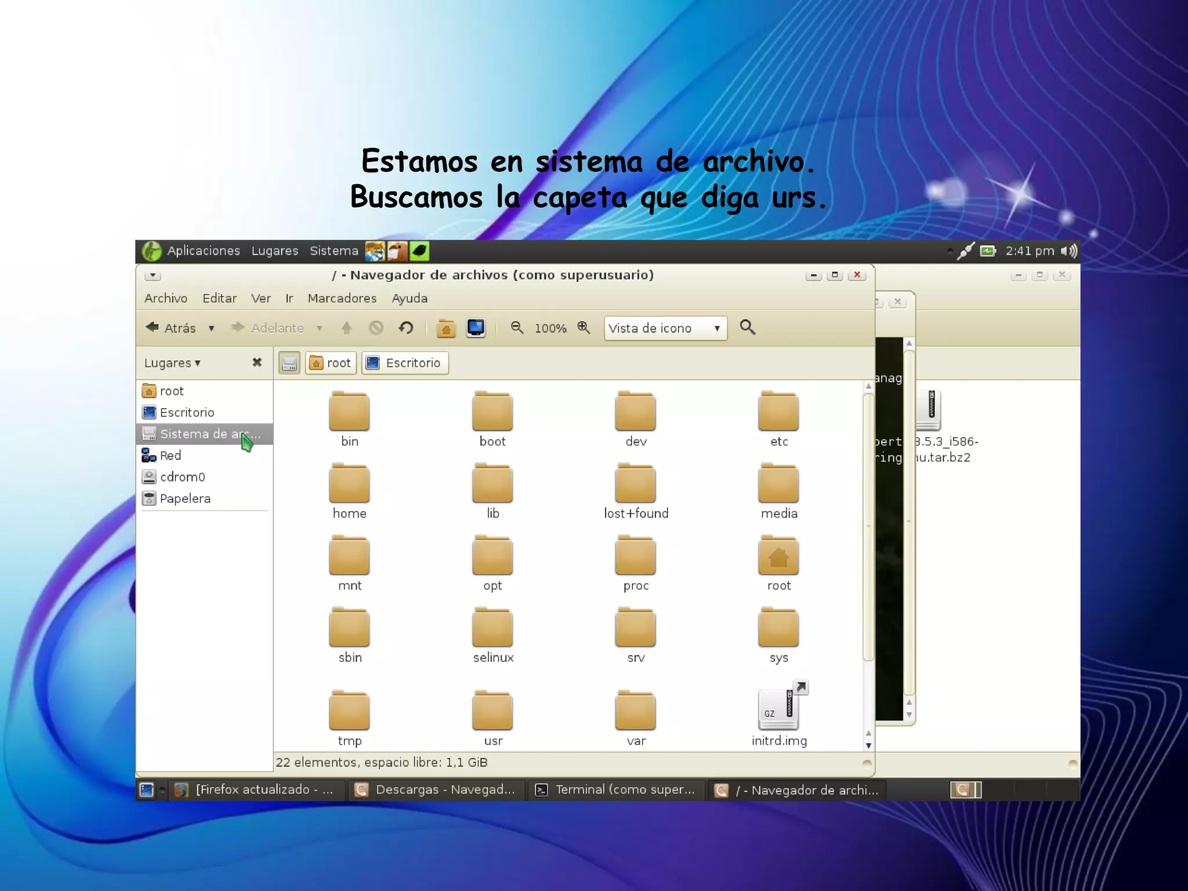The image size is (1188, 891).
Task: Click the Atrás back button
Action: pyautogui.click(x=171, y=328)
